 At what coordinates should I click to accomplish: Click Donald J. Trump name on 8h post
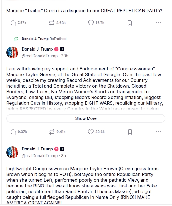click(x=37, y=149)
